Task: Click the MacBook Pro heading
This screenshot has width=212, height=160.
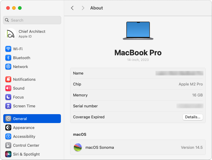Action: click(x=138, y=53)
